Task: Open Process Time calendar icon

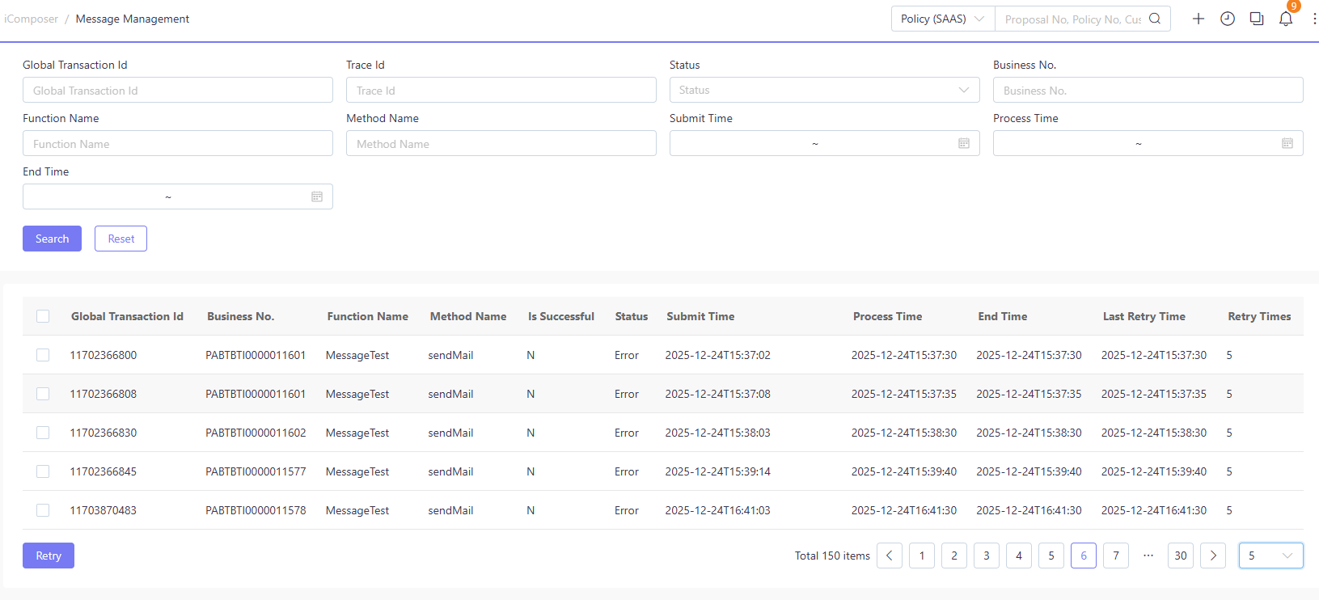Action: click(1287, 143)
